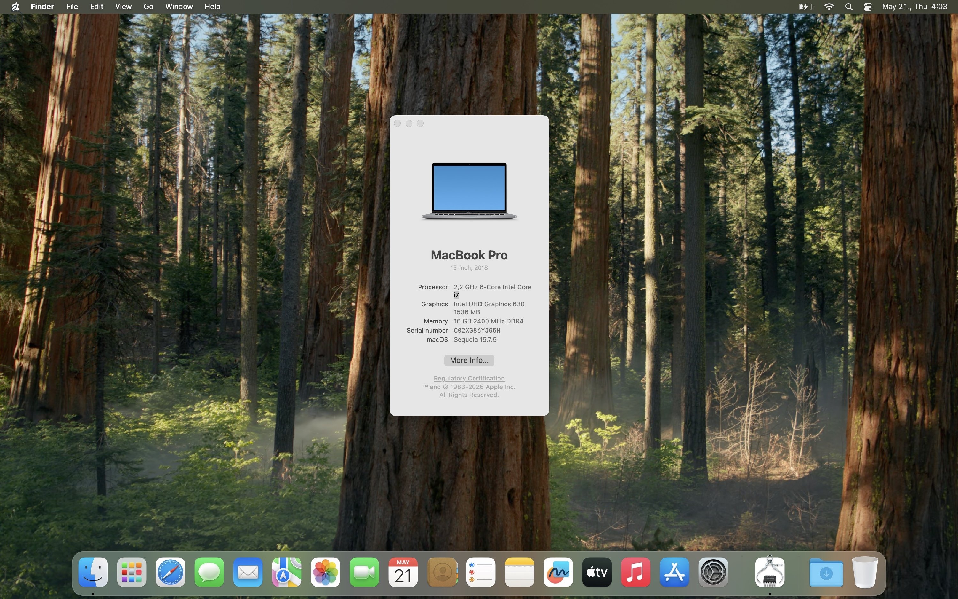Open the Downloads folder in the Dock
The height and width of the screenshot is (599, 958).
(x=826, y=572)
